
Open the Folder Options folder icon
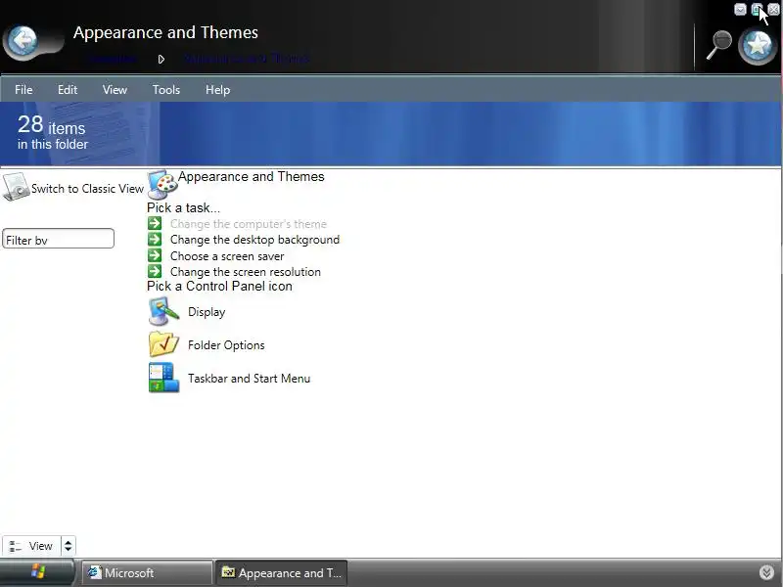click(163, 344)
